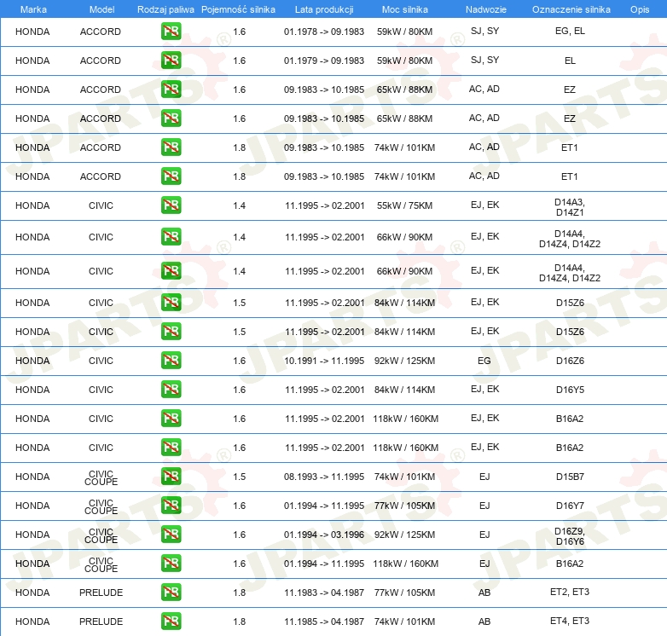Click the Lata produkcji column header
This screenshot has width=667, height=636.
point(324,9)
